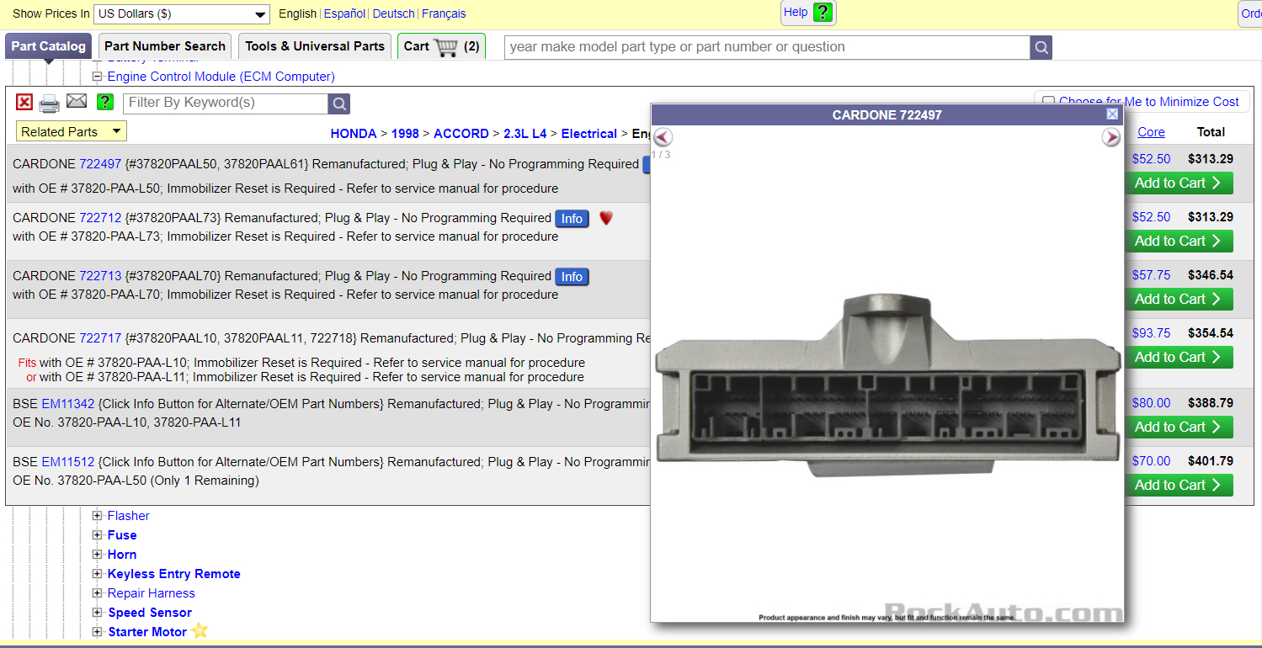The image size is (1262, 648).
Task: Add the first $313.29 CARDONE 722497 to cart
Action: (1179, 183)
